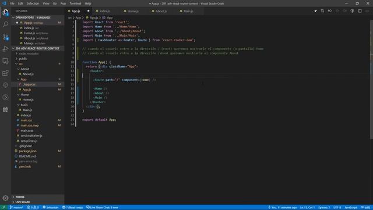Expand the Live Share panel
The image size is (373, 210).
pos(37,202)
